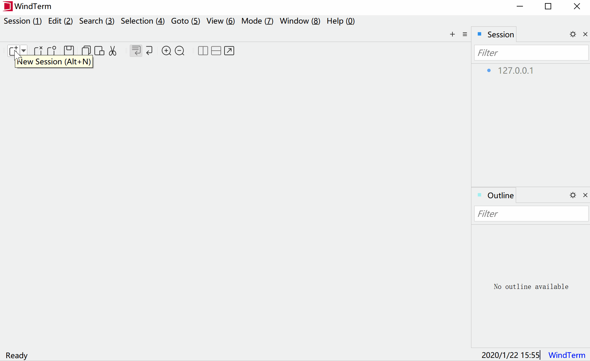
Task: Click the Save floppy disk icon
Action: pyautogui.click(x=69, y=51)
